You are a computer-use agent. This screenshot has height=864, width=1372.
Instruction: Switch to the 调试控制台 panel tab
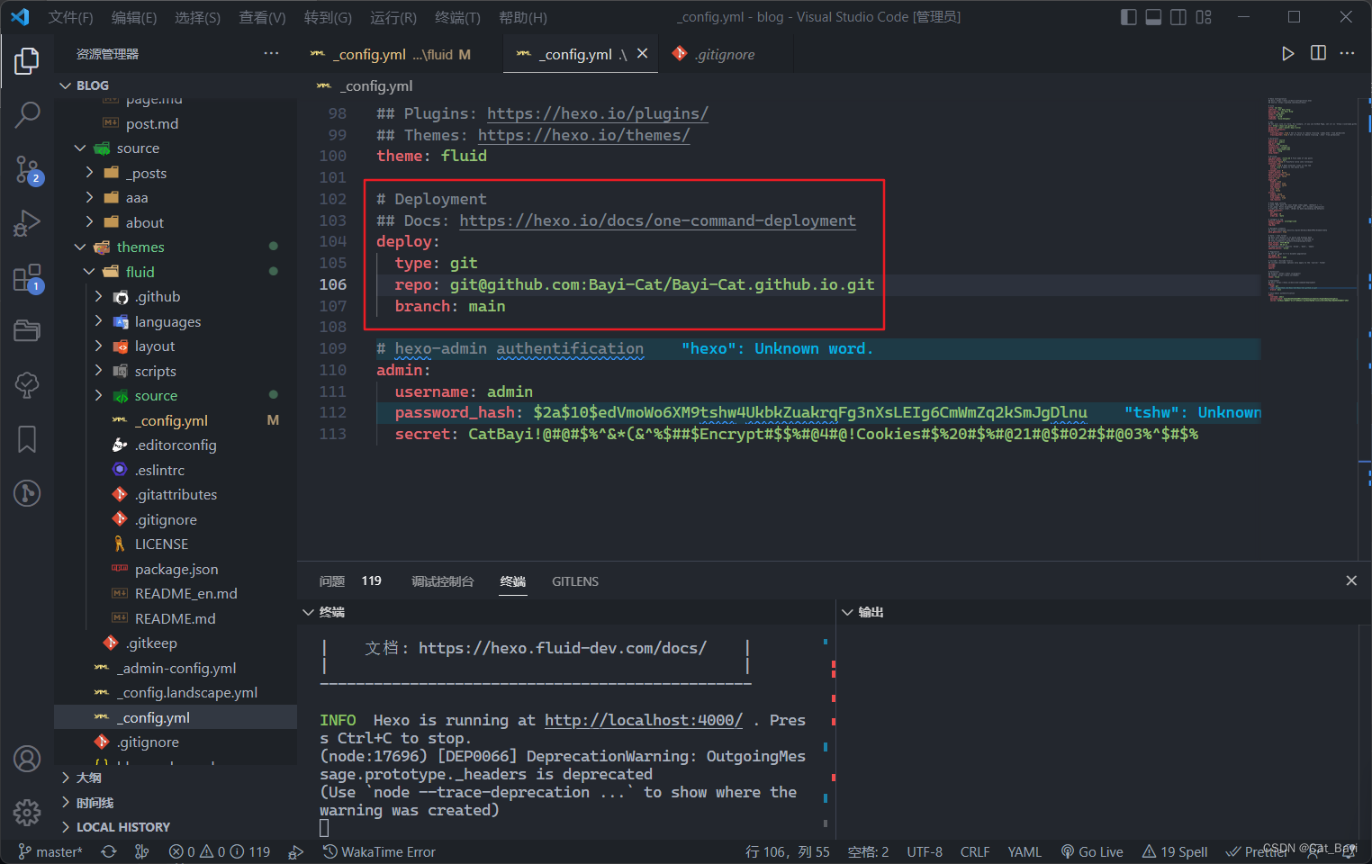tap(442, 581)
